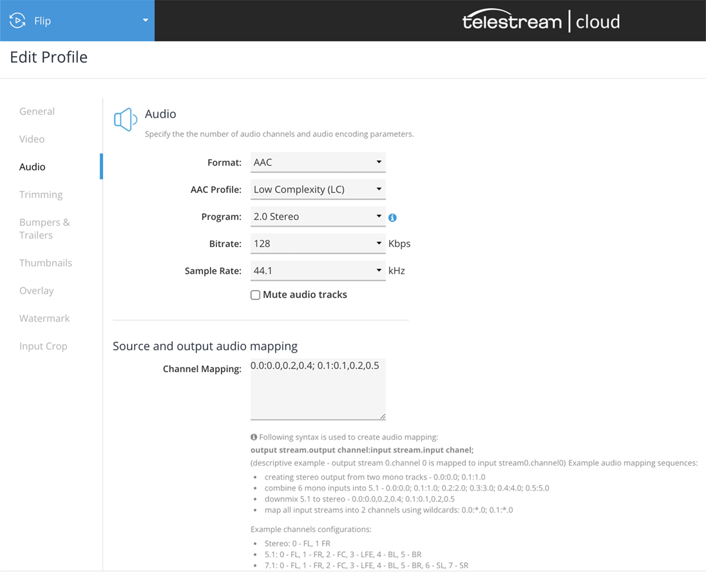Click the 'Stereo: 0 - FL, 1 FR' line
The height and width of the screenshot is (572, 706).
click(x=297, y=543)
